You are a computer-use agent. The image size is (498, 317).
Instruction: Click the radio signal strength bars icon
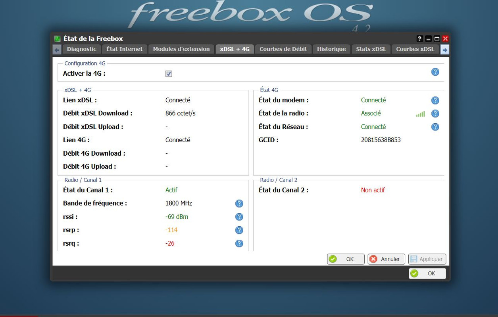click(x=421, y=114)
